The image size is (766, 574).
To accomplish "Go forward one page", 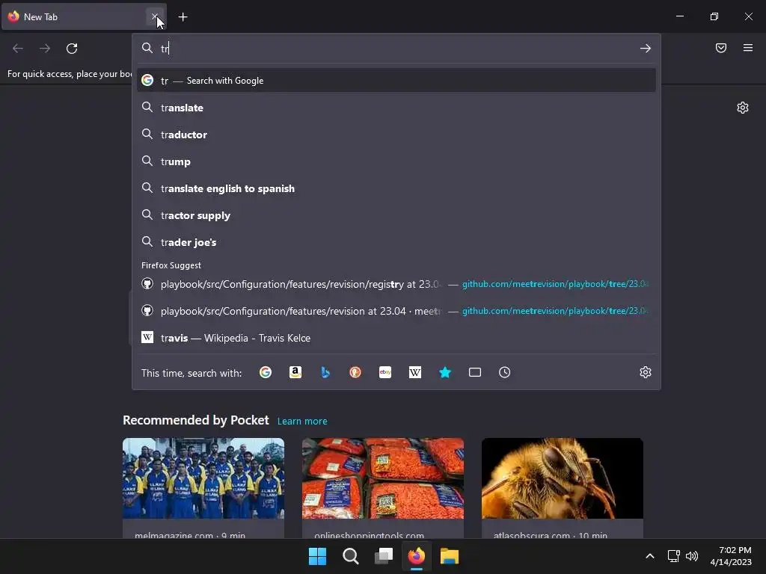I will 45,49.
